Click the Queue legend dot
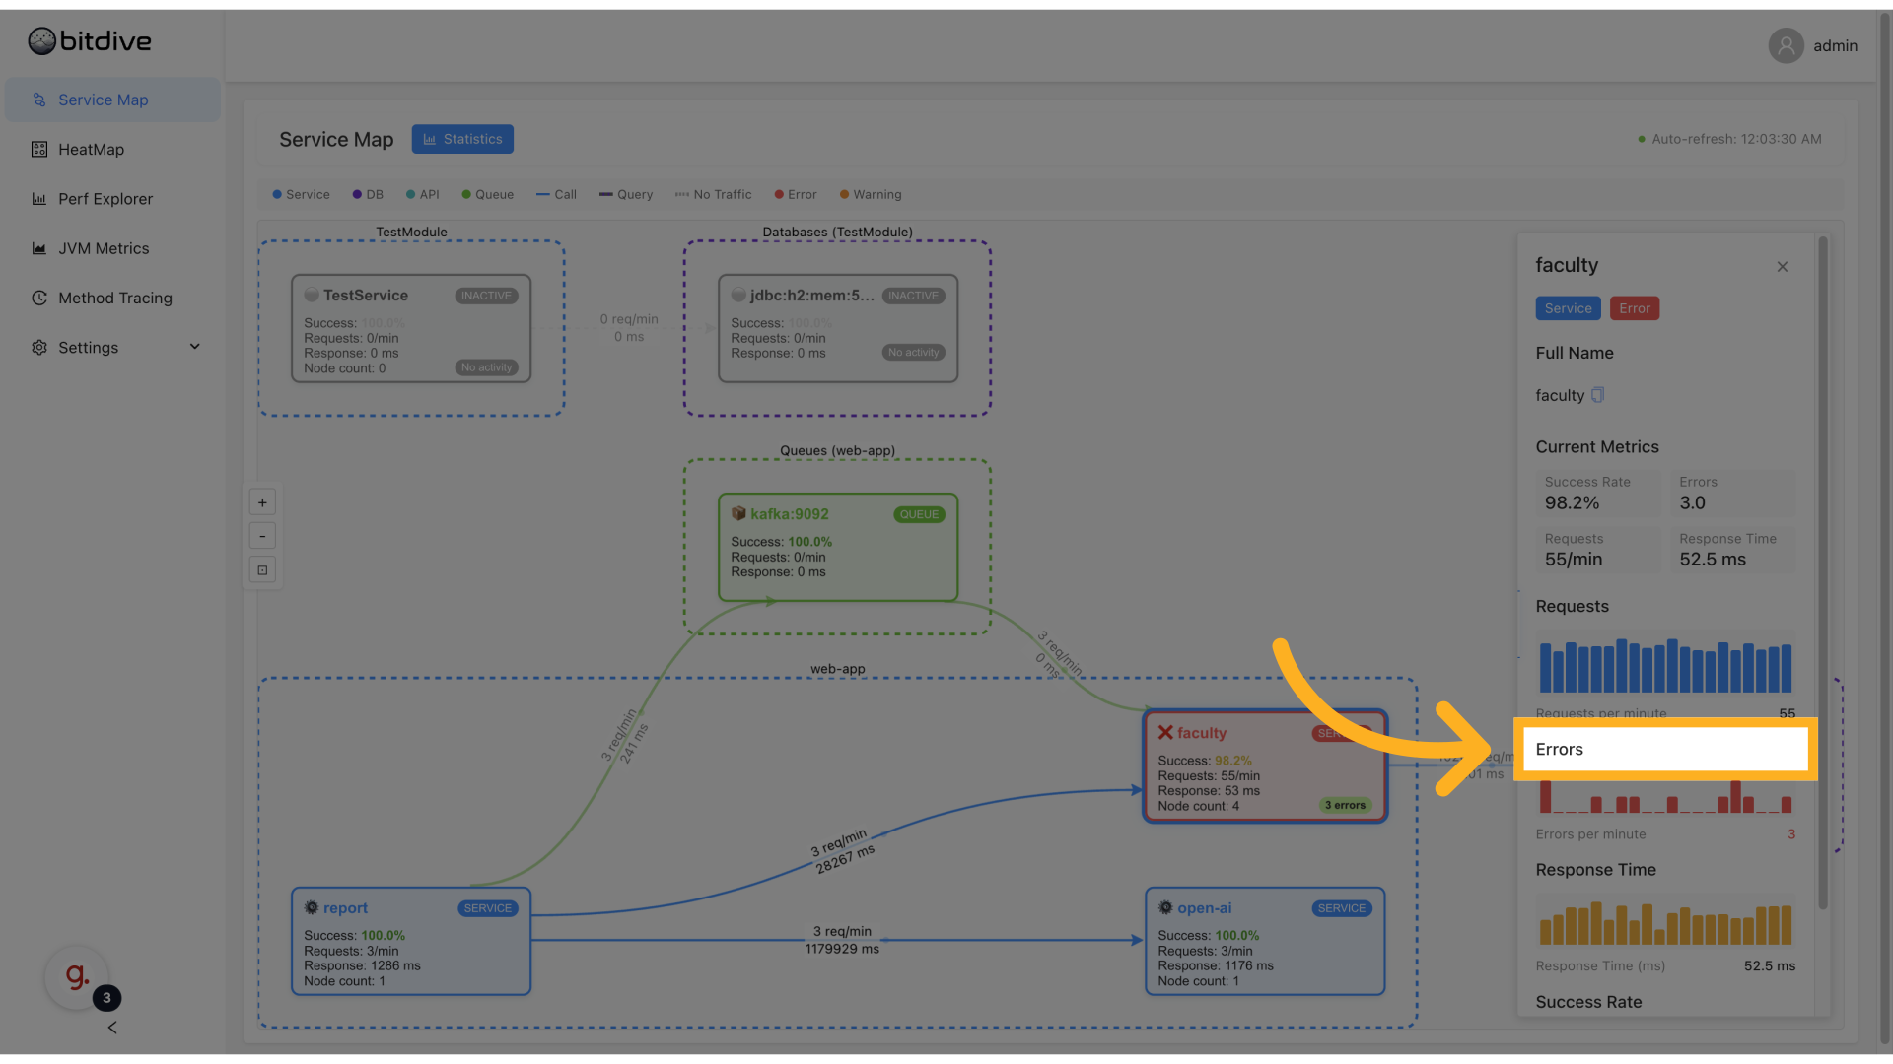This screenshot has width=1893, height=1064. tap(466, 195)
